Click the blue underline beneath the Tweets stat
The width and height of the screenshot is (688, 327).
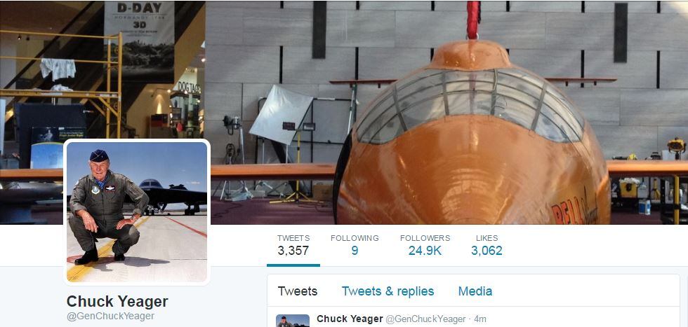(293, 265)
